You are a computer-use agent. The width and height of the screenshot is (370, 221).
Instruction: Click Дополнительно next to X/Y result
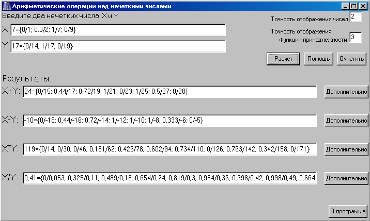346,178
